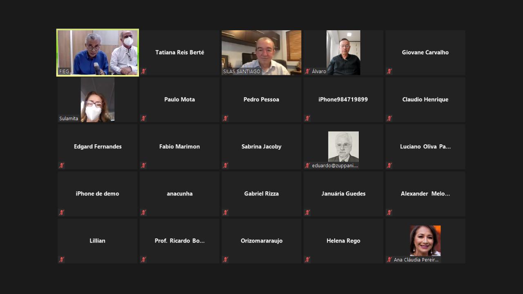Select the Januária Guedes participant tile
Image resolution: width=523 pixels, height=294 pixels.
343,193
